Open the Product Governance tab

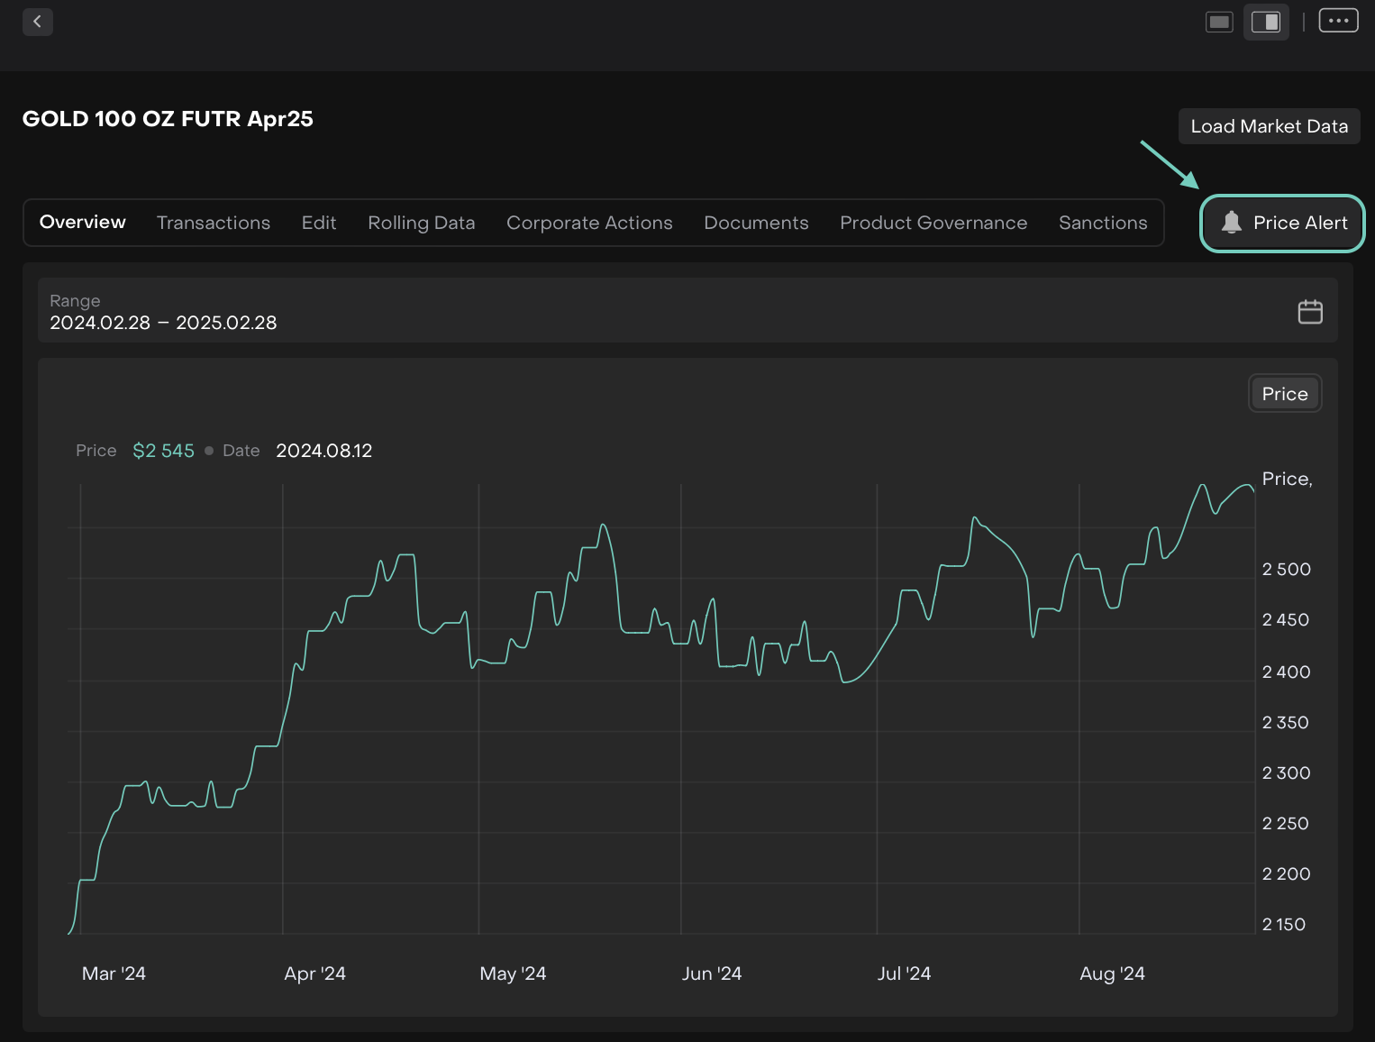[x=933, y=223]
